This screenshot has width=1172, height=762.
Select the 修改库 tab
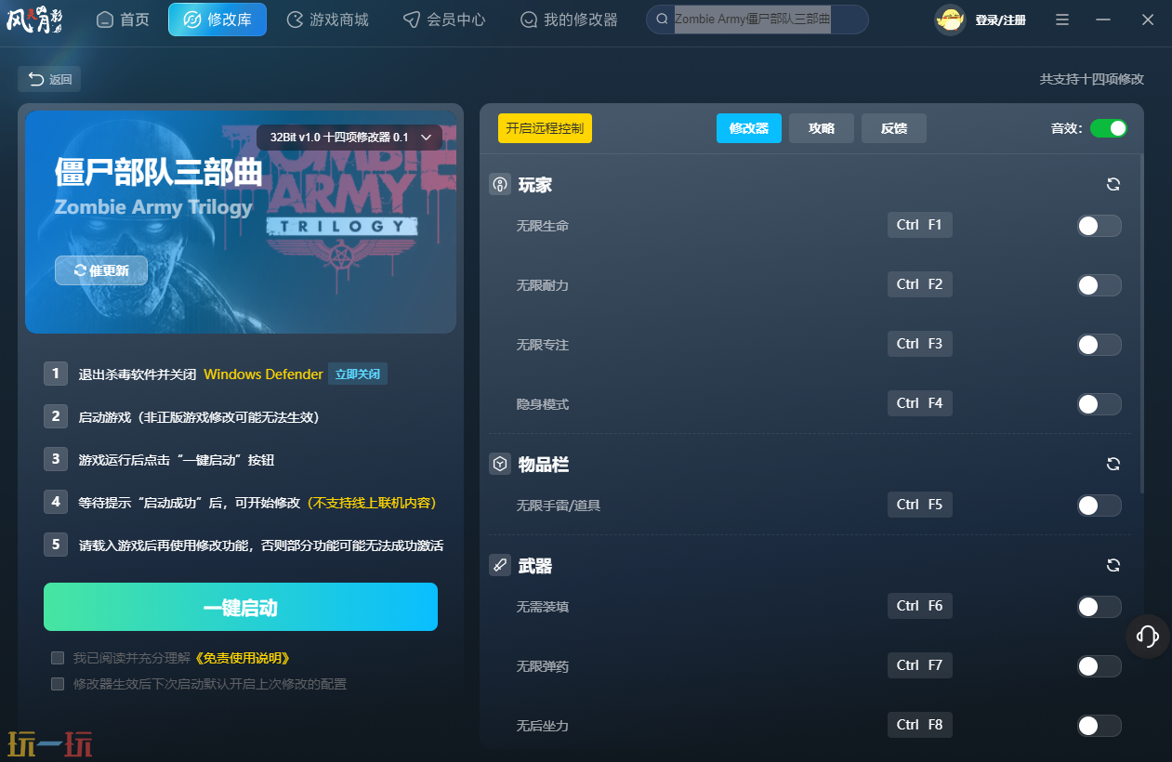(x=217, y=20)
